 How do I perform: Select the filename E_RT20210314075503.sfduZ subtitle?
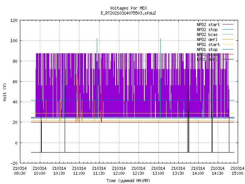tap(128, 13)
